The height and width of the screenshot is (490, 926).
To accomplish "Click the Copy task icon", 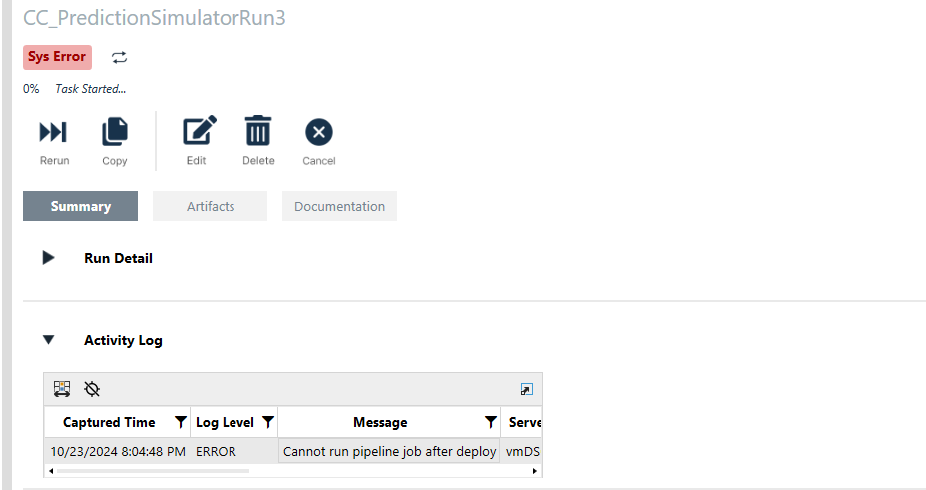I will 115,132.
